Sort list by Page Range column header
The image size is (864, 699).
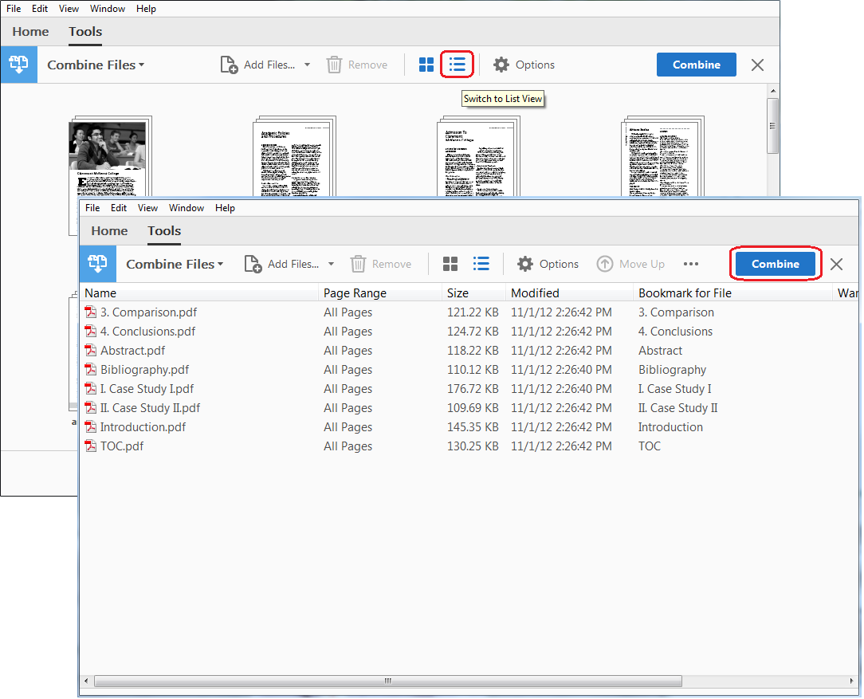[x=380, y=293]
